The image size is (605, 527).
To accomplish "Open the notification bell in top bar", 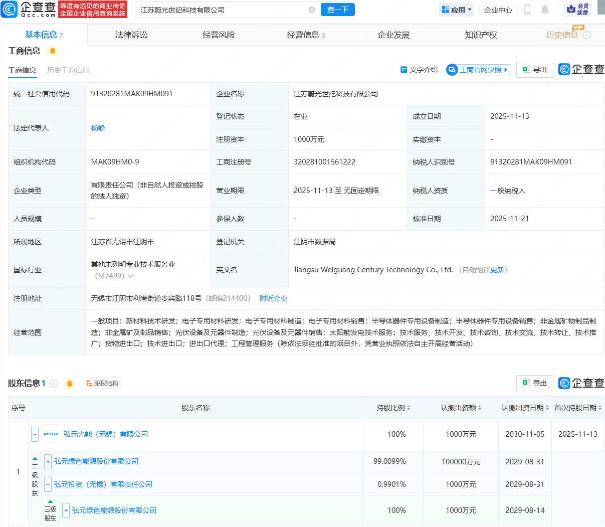I will point(544,10).
